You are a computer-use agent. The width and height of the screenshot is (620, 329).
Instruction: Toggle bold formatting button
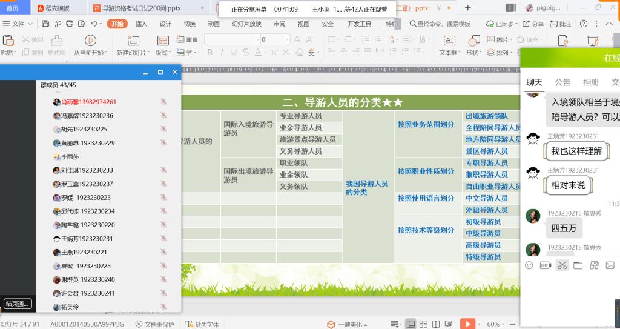pyautogui.click(x=210, y=53)
